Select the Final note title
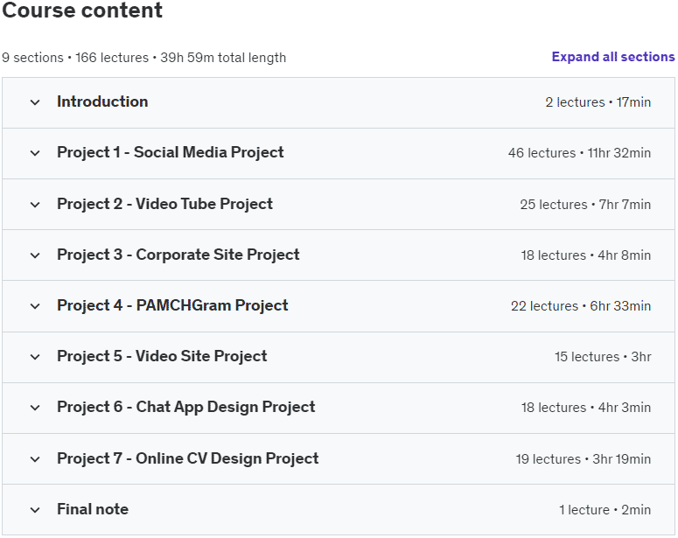Screen dimensions: 678x538 [x=93, y=509]
